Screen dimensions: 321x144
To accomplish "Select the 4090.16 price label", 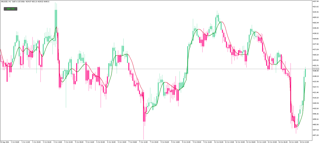I will coord(315,119).
